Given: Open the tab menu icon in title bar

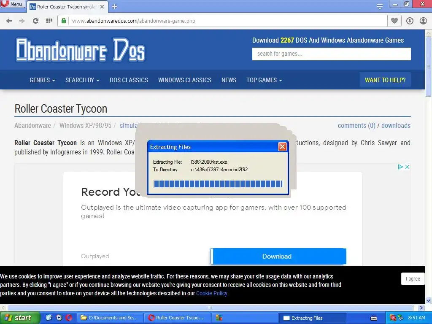Looking at the screenshot, I should tap(380, 7).
